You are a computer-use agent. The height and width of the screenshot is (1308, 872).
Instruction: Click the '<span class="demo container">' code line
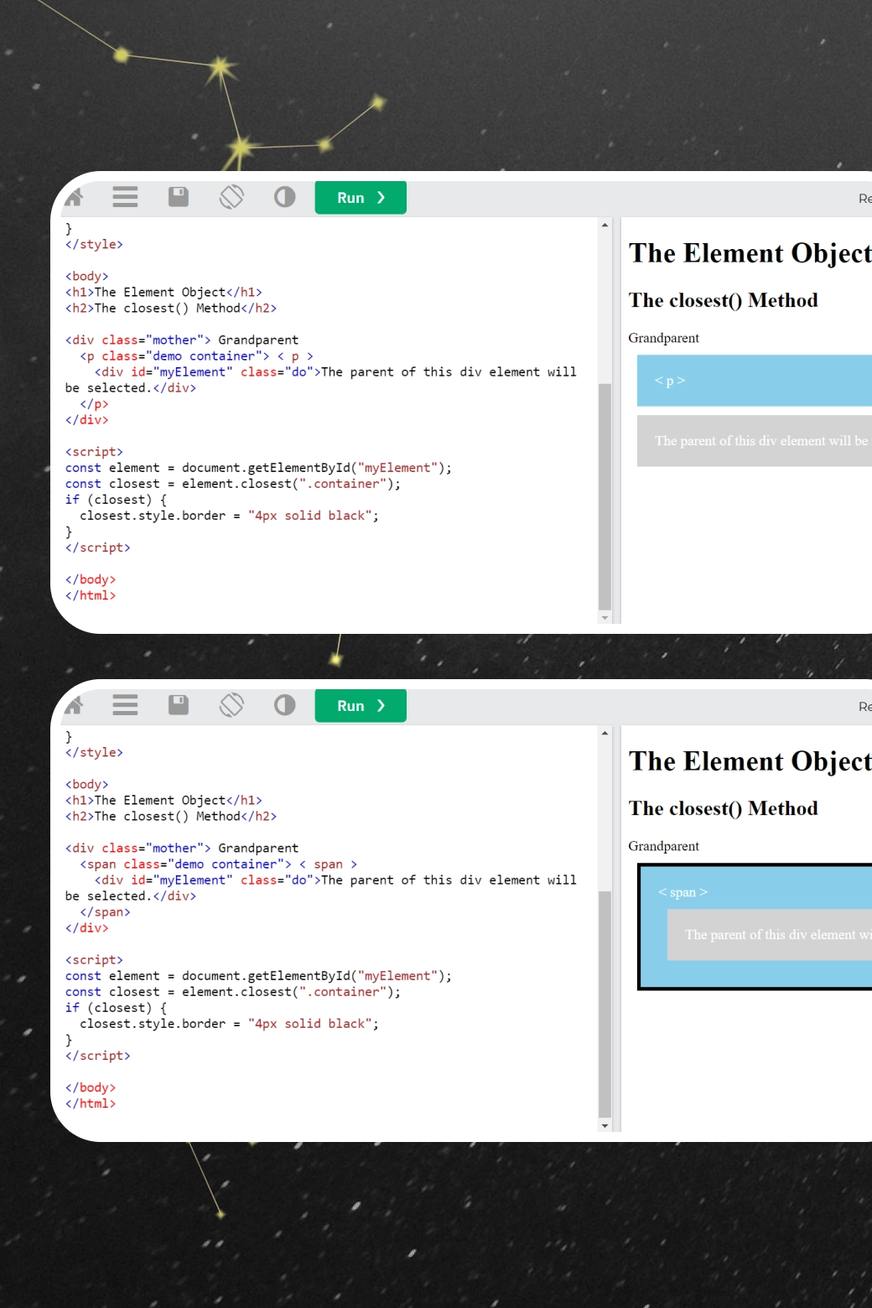point(219,864)
